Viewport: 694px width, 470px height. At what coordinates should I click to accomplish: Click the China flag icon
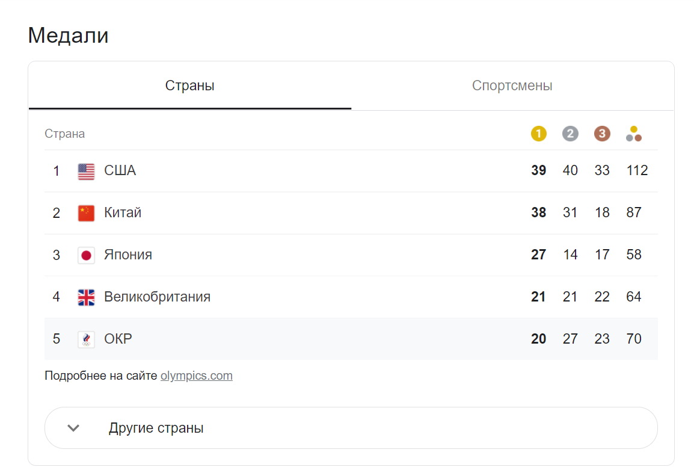click(x=87, y=213)
